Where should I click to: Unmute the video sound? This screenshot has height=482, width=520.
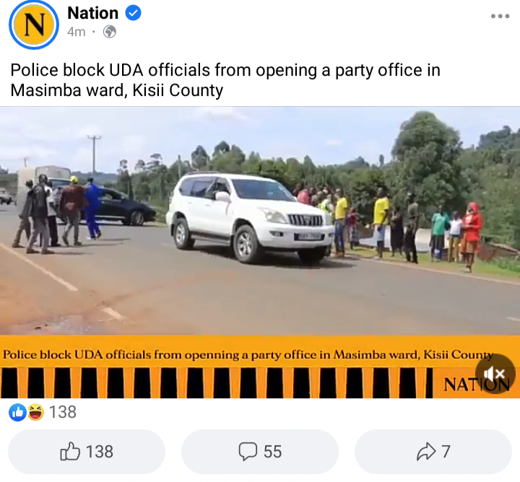[495, 374]
